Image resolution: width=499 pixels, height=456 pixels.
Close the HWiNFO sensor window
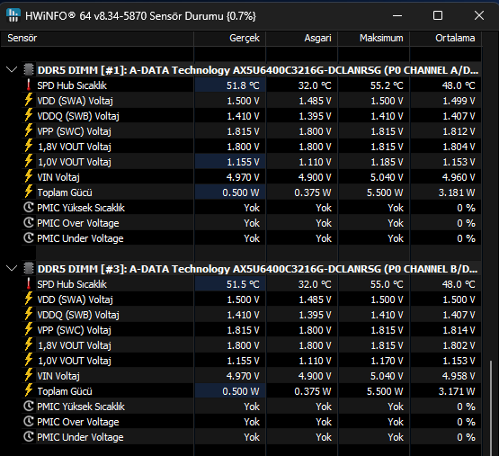click(x=479, y=15)
